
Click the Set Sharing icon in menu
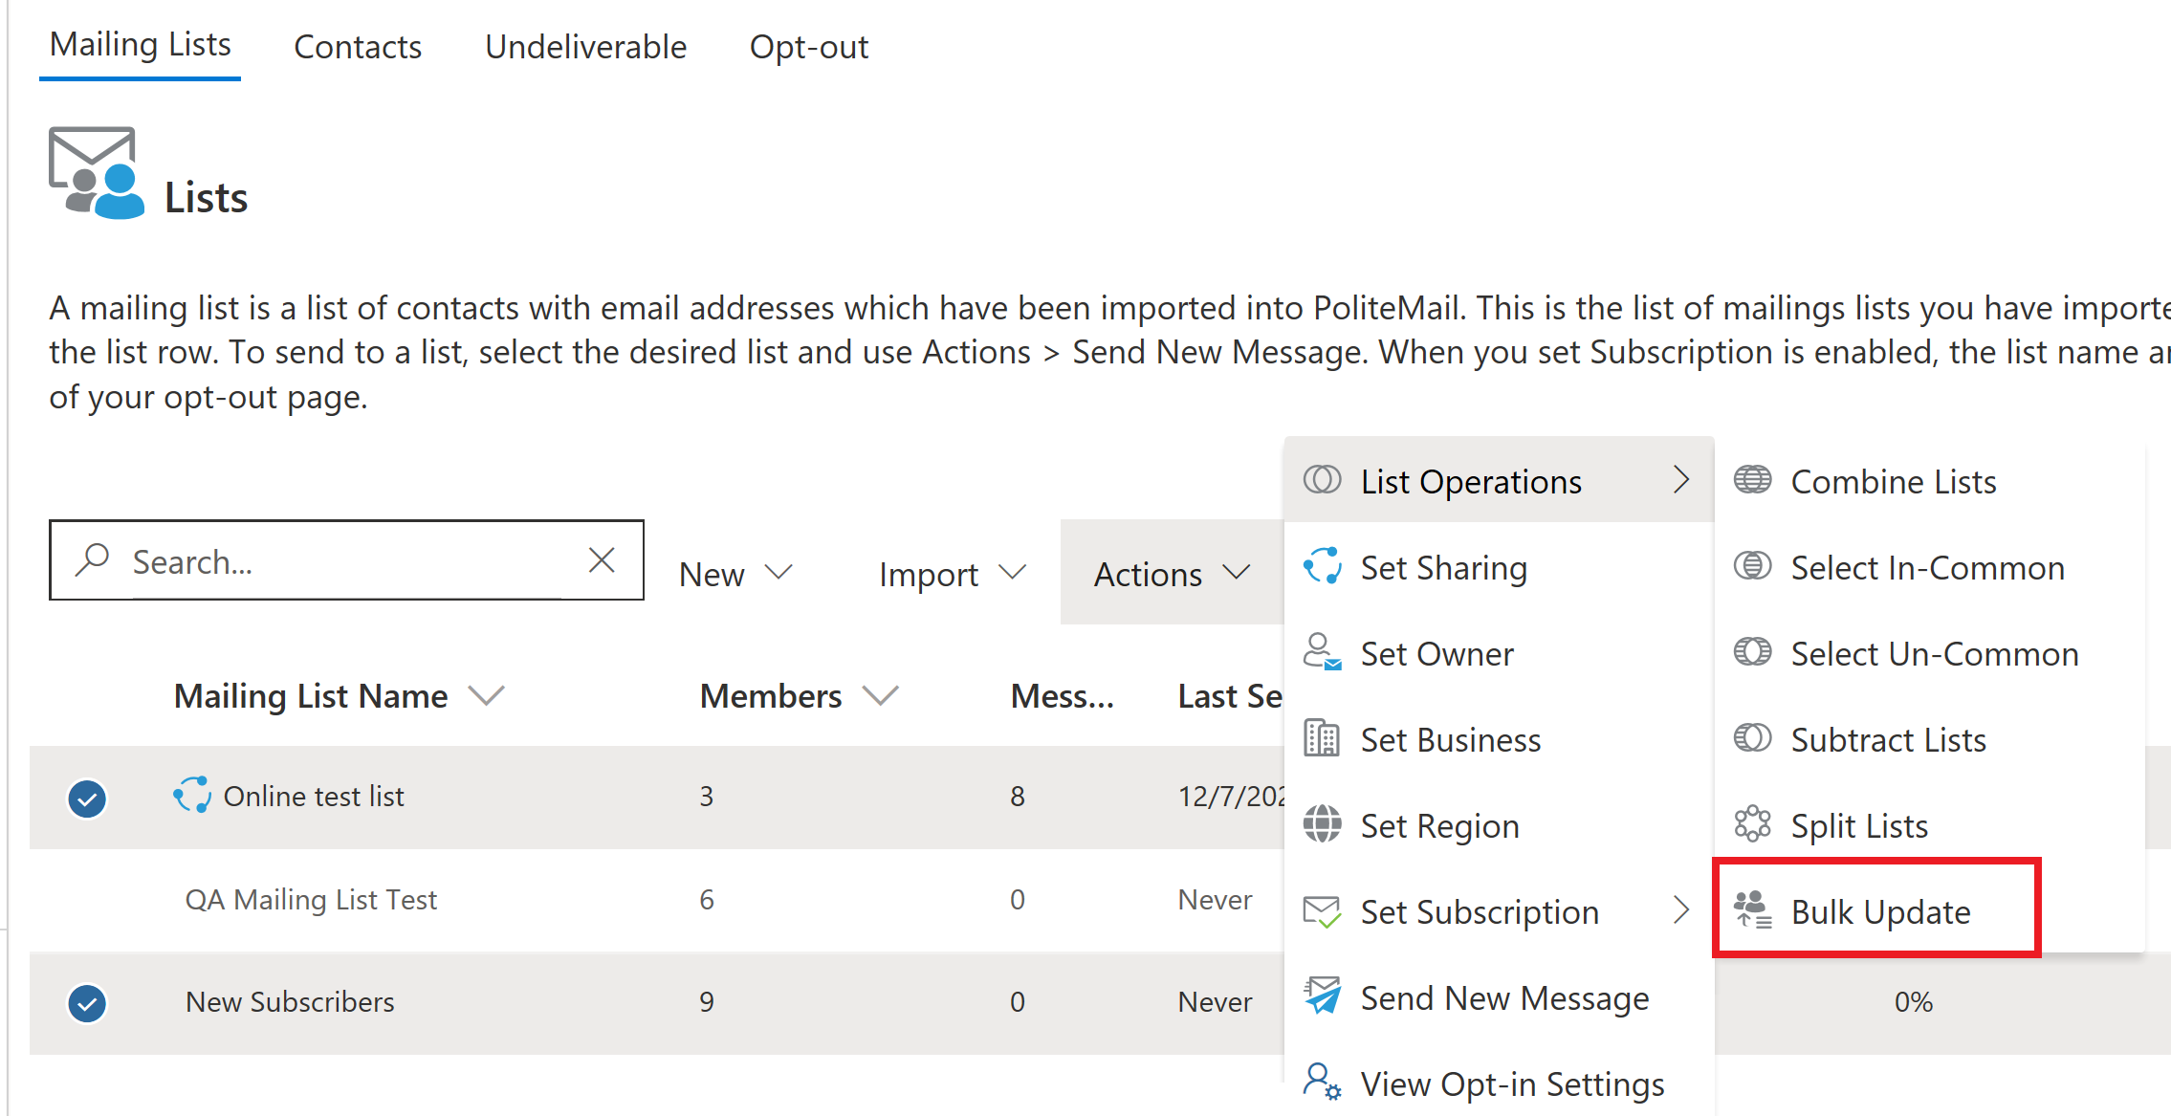1322,566
